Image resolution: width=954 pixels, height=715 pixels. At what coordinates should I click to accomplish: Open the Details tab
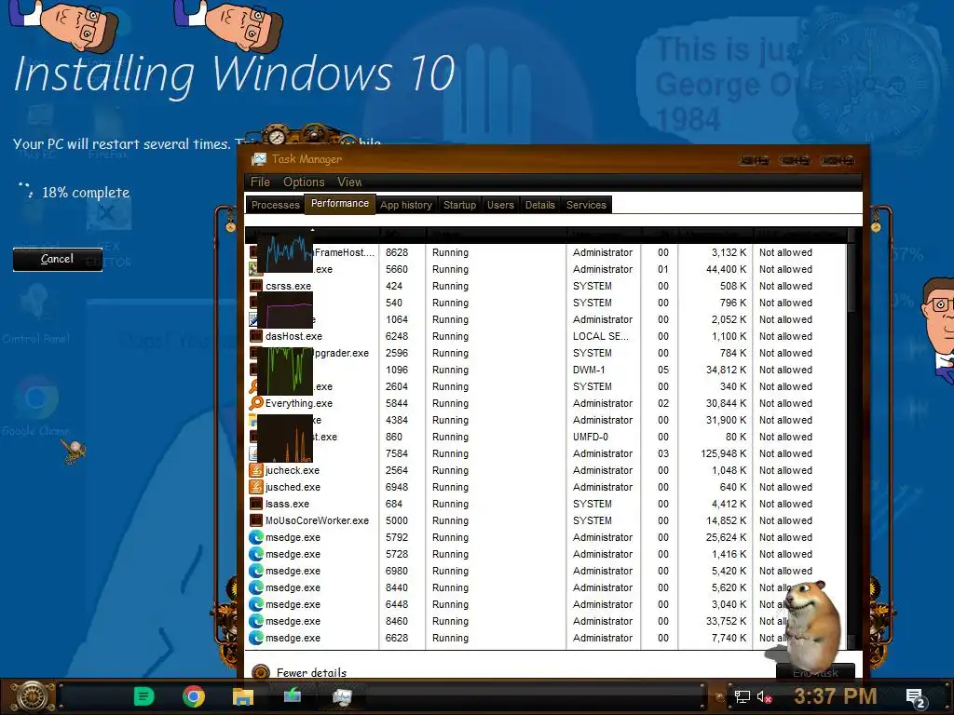click(539, 205)
